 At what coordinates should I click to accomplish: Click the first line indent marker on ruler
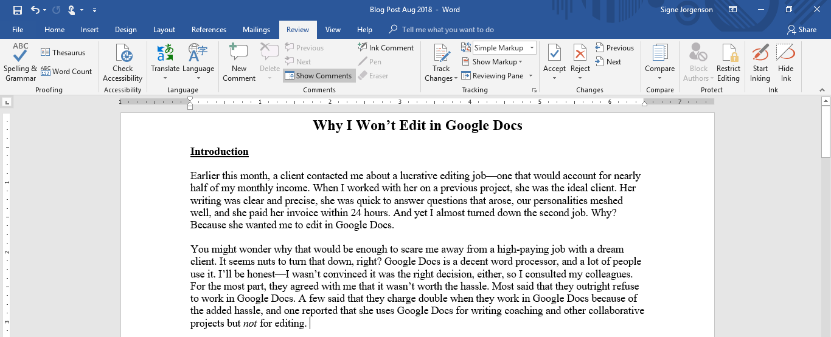(190, 99)
